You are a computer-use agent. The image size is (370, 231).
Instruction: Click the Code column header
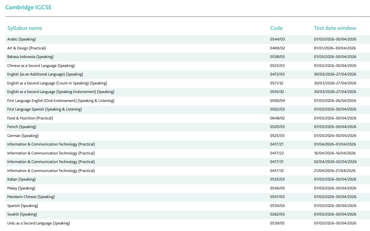pos(276,28)
